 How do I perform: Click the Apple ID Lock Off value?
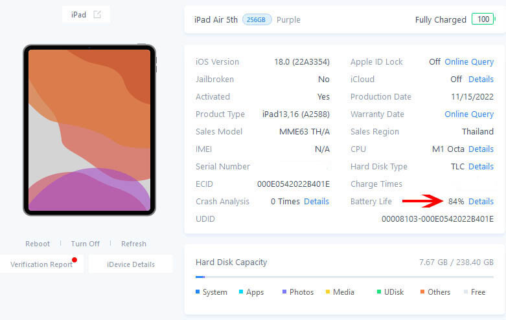point(435,62)
